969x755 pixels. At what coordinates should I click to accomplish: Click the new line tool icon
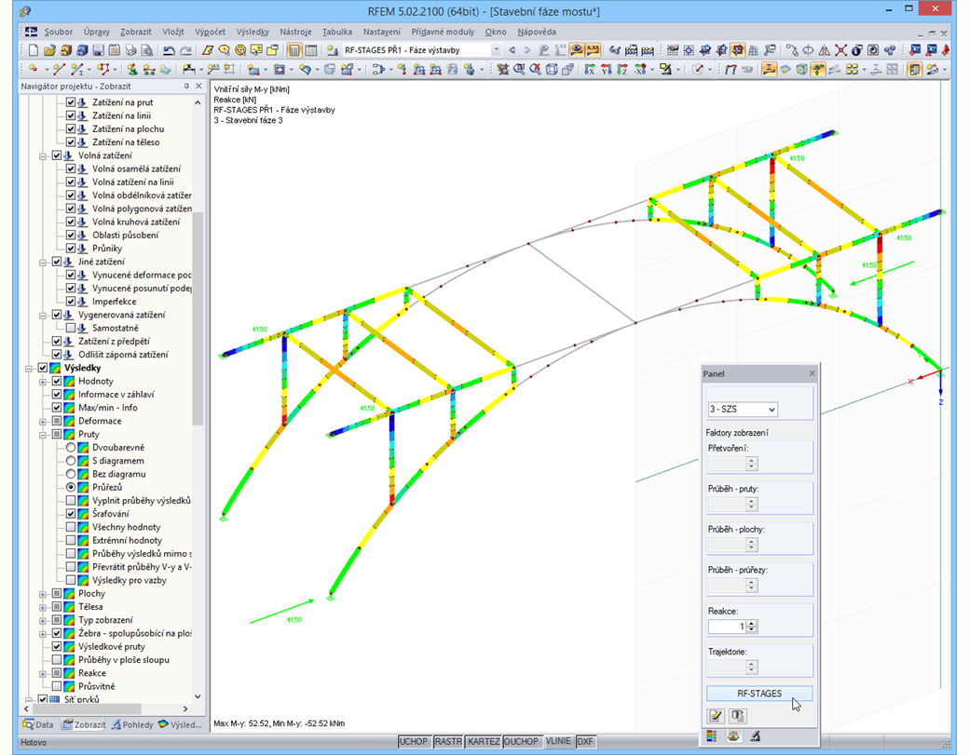coord(59,69)
